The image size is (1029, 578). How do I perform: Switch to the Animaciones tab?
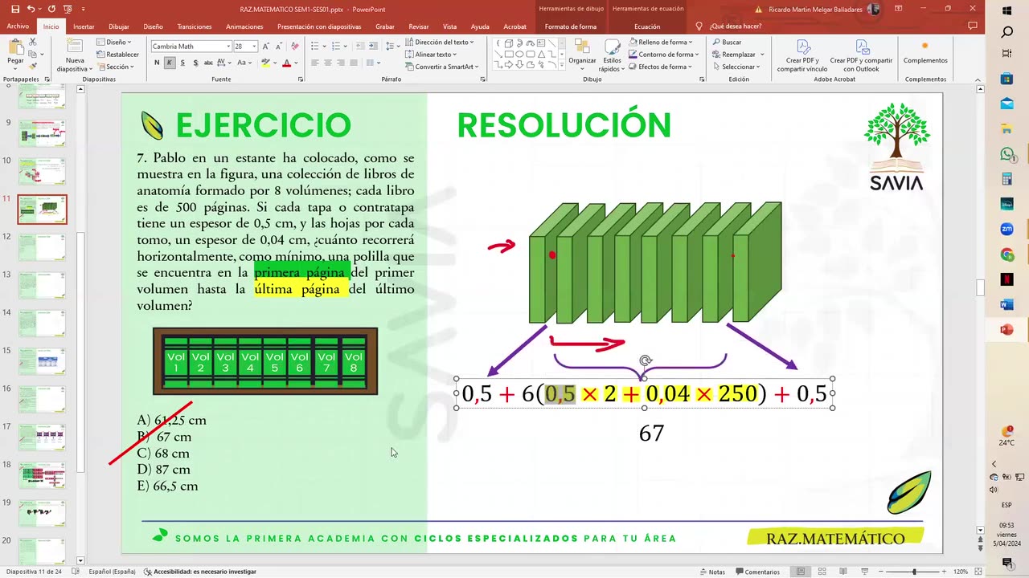pyautogui.click(x=244, y=26)
